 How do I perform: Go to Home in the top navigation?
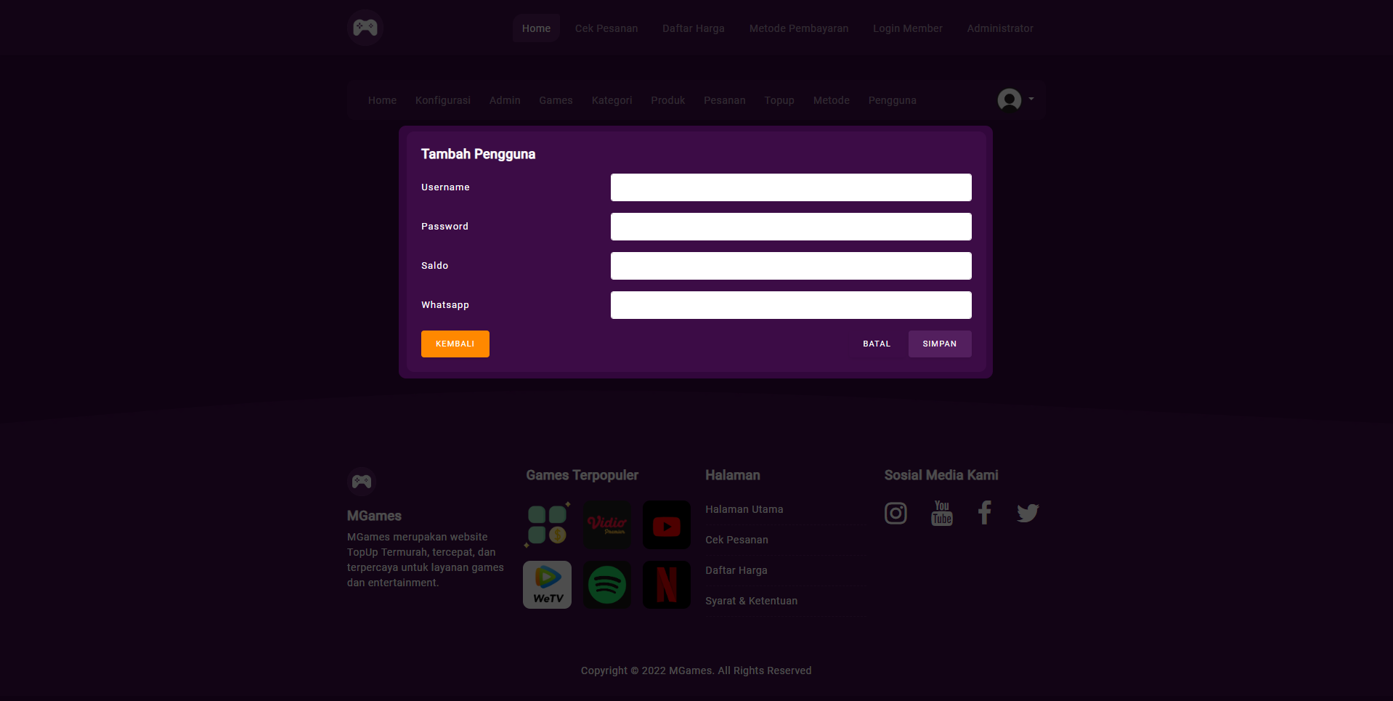pyautogui.click(x=536, y=28)
